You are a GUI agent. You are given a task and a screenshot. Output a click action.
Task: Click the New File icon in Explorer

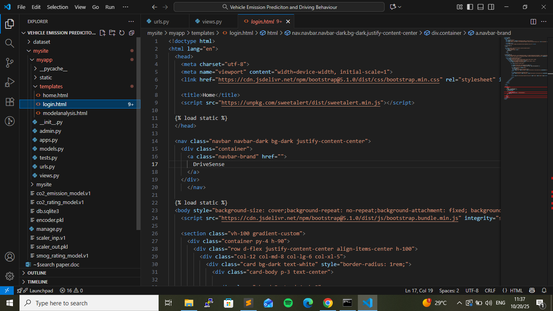(102, 33)
